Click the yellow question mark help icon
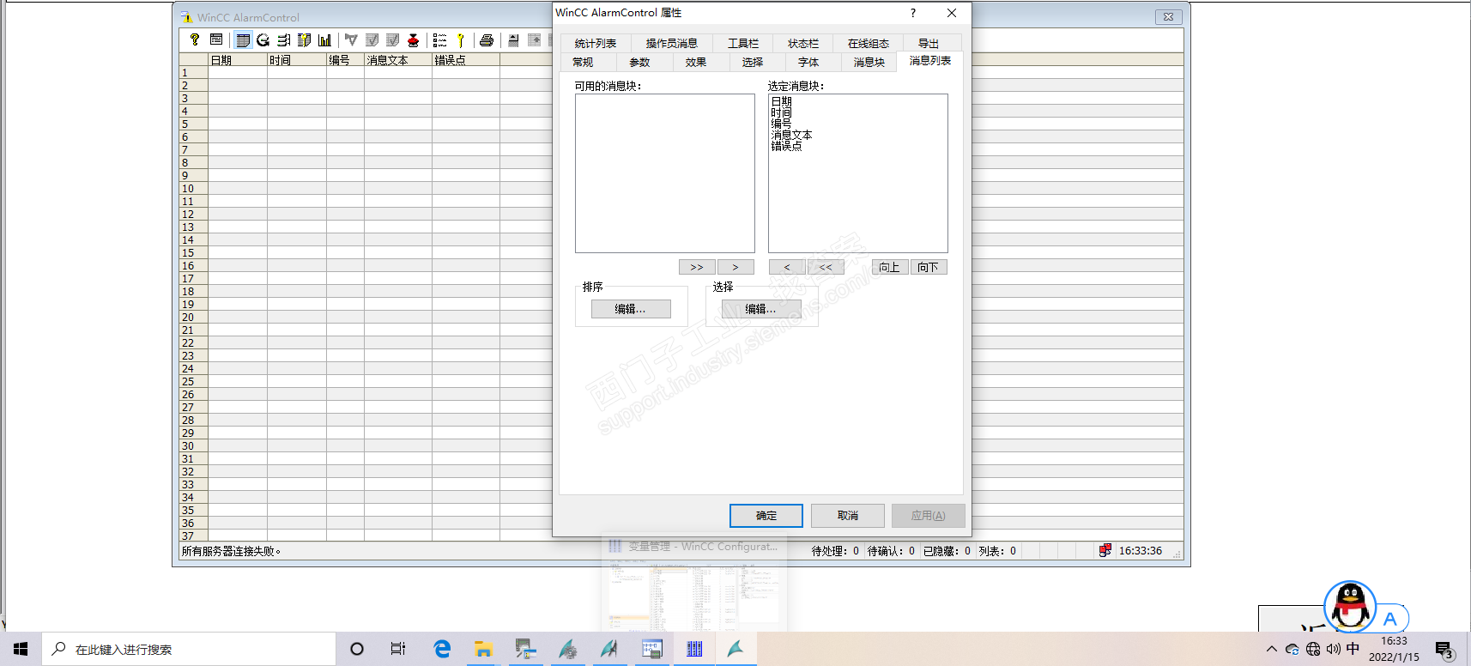1471x666 pixels. (x=195, y=39)
